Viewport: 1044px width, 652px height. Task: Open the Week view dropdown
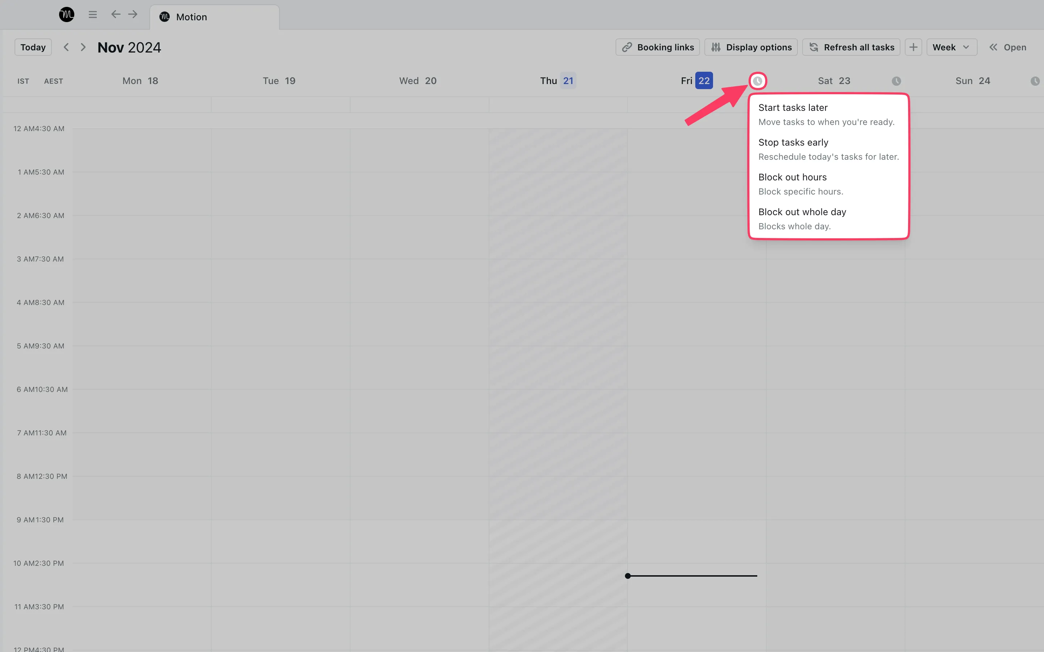coord(952,47)
